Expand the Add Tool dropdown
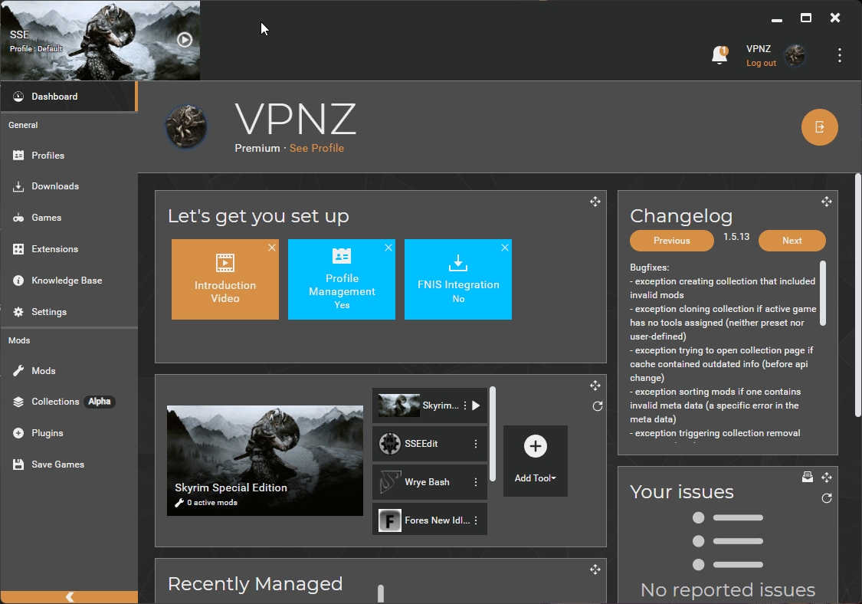862x604 pixels. coord(535,478)
